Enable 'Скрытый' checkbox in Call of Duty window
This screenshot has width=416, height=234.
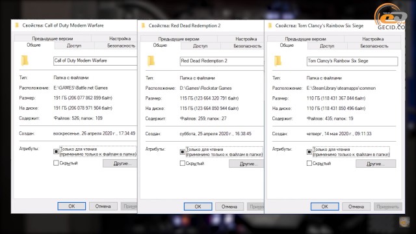point(56,163)
